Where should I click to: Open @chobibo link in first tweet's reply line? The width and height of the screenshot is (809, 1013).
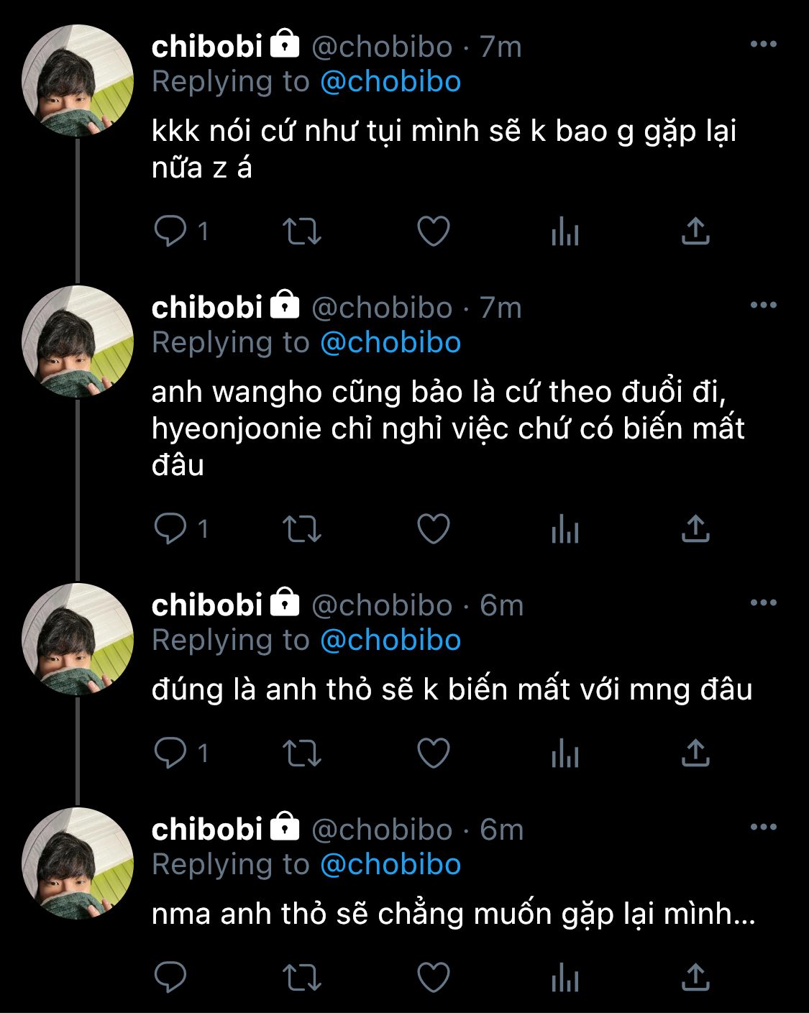point(390,82)
